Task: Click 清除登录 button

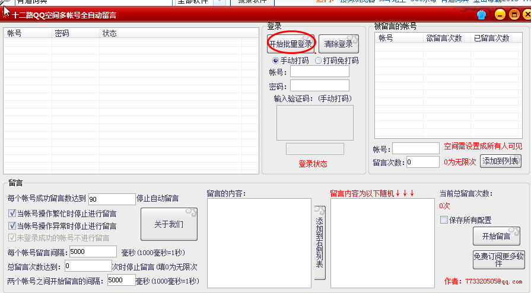Action: (x=338, y=44)
